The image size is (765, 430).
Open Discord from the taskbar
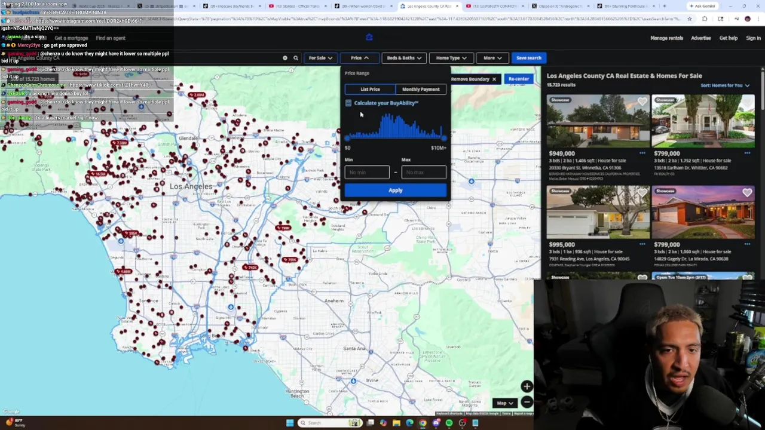(x=436, y=423)
